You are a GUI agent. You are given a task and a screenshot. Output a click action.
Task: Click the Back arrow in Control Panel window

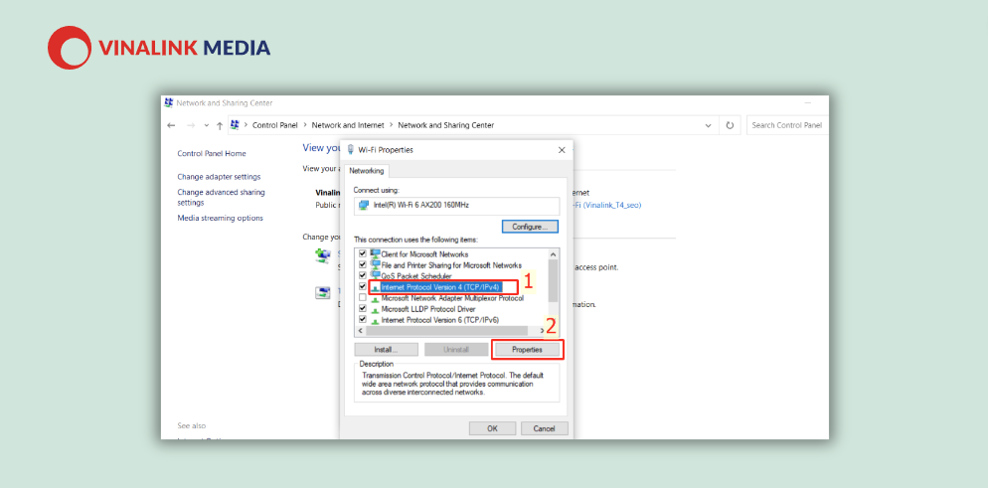pos(171,125)
